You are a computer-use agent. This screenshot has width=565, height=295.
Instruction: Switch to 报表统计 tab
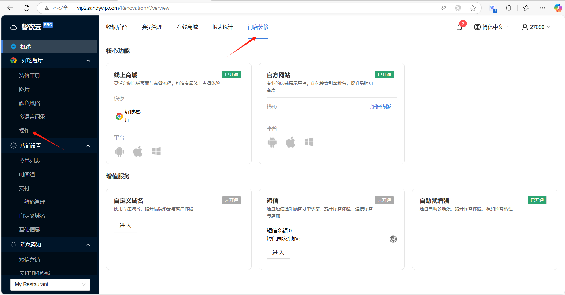click(x=223, y=27)
